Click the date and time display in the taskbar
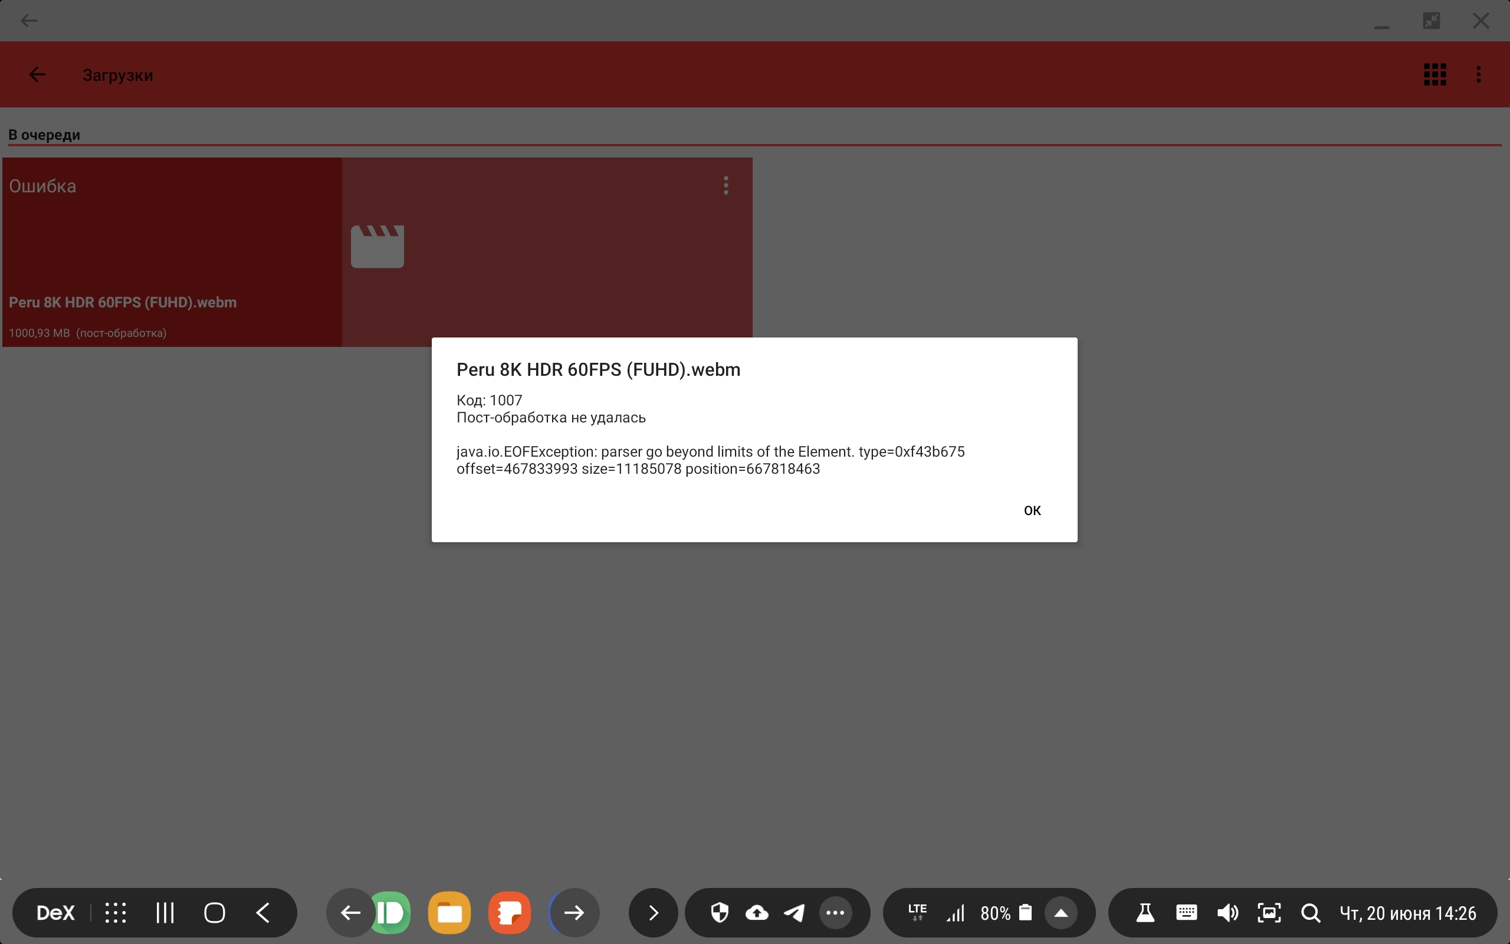Viewport: 1510px width, 944px height. (1407, 912)
